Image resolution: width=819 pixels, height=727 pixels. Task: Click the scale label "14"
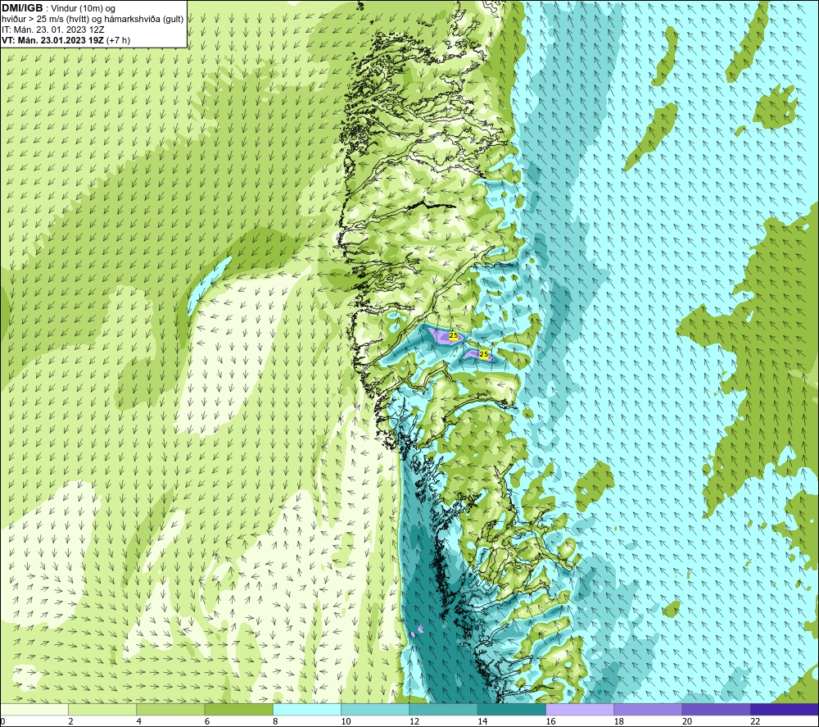(x=482, y=722)
